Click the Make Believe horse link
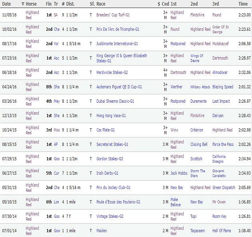Screen dimensions: 252x237 pos(176,202)
